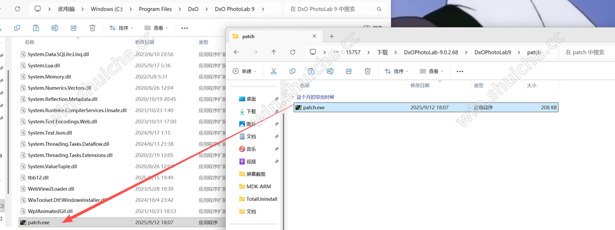Click the Copy icon in the DxO PhotoLab 9 window toolbar
Viewport: 615px width, 230px height.
pyautogui.click(x=17, y=28)
